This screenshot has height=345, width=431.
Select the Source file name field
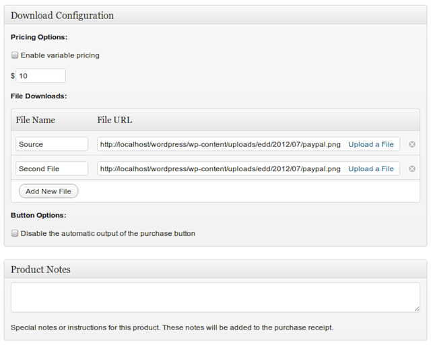(x=52, y=144)
